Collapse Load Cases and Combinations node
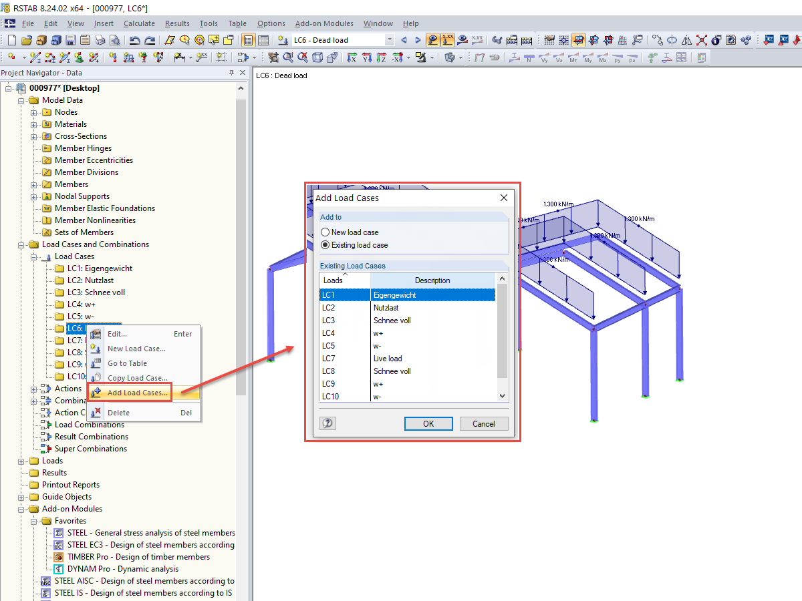802x601 pixels. click(x=21, y=244)
